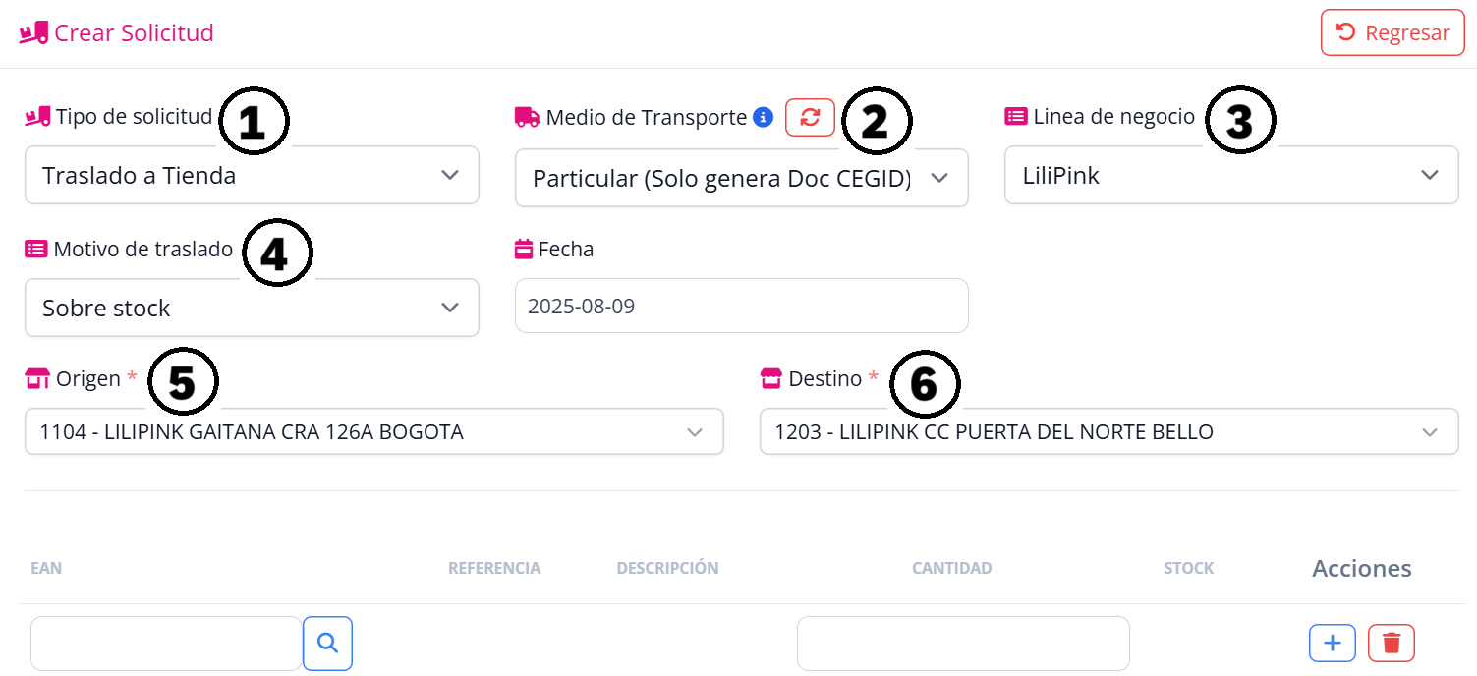This screenshot has width=1477, height=676.
Task: Open the Linea de negocio dropdown
Action: (x=1230, y=176)
